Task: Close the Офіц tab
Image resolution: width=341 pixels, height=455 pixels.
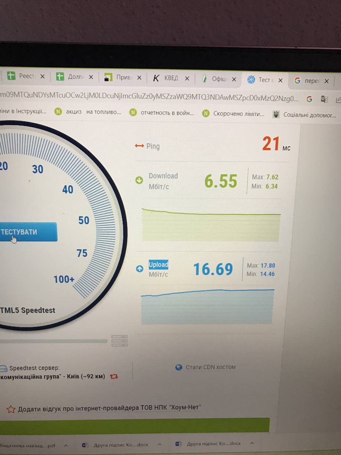Action: [234, 79]
